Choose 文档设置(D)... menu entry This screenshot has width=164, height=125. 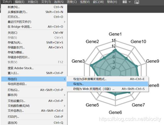pos(34,101)
